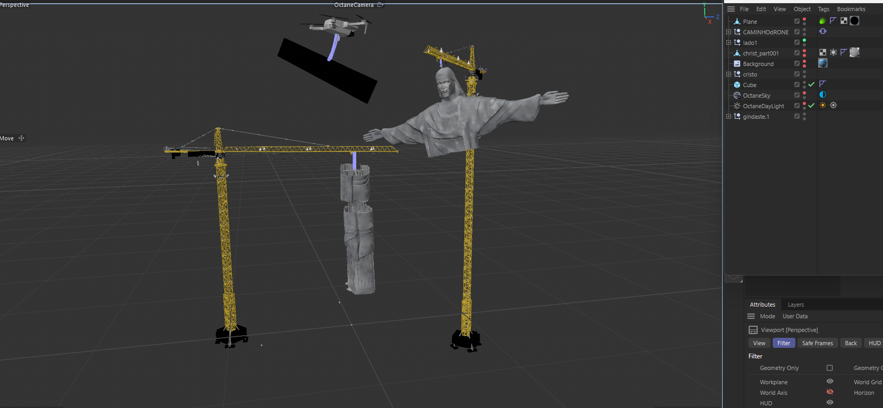Viewport: 883px width, 408px height.
Task: Expand the CAMINHOdRONE hierarchy
Action: (x=729, y=32)
